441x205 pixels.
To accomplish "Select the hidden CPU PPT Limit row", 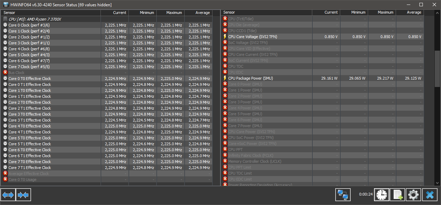I will pos(322,167).
